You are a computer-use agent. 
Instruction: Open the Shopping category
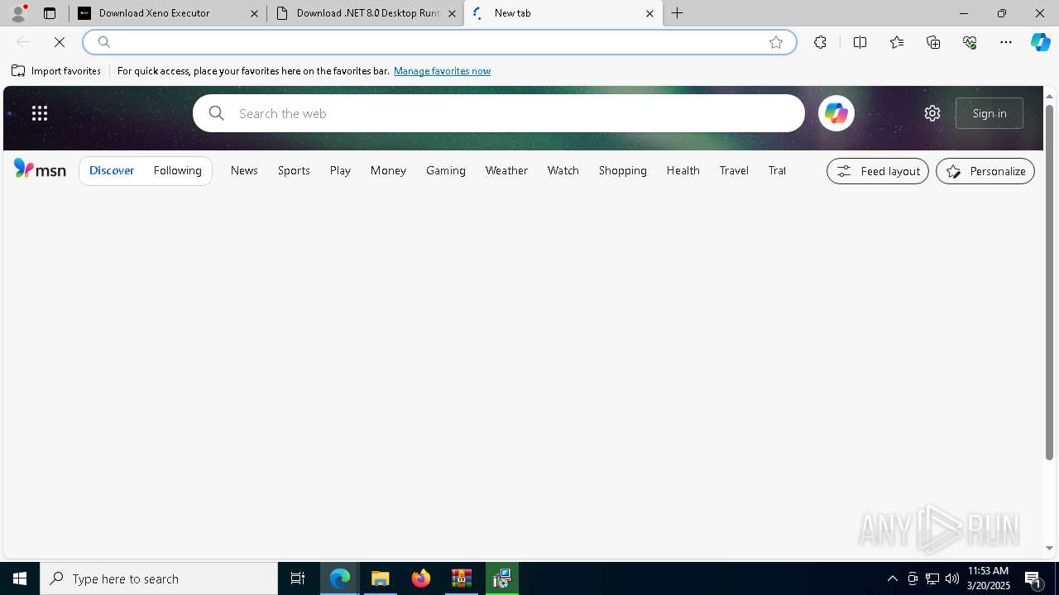tap(623, 170)
